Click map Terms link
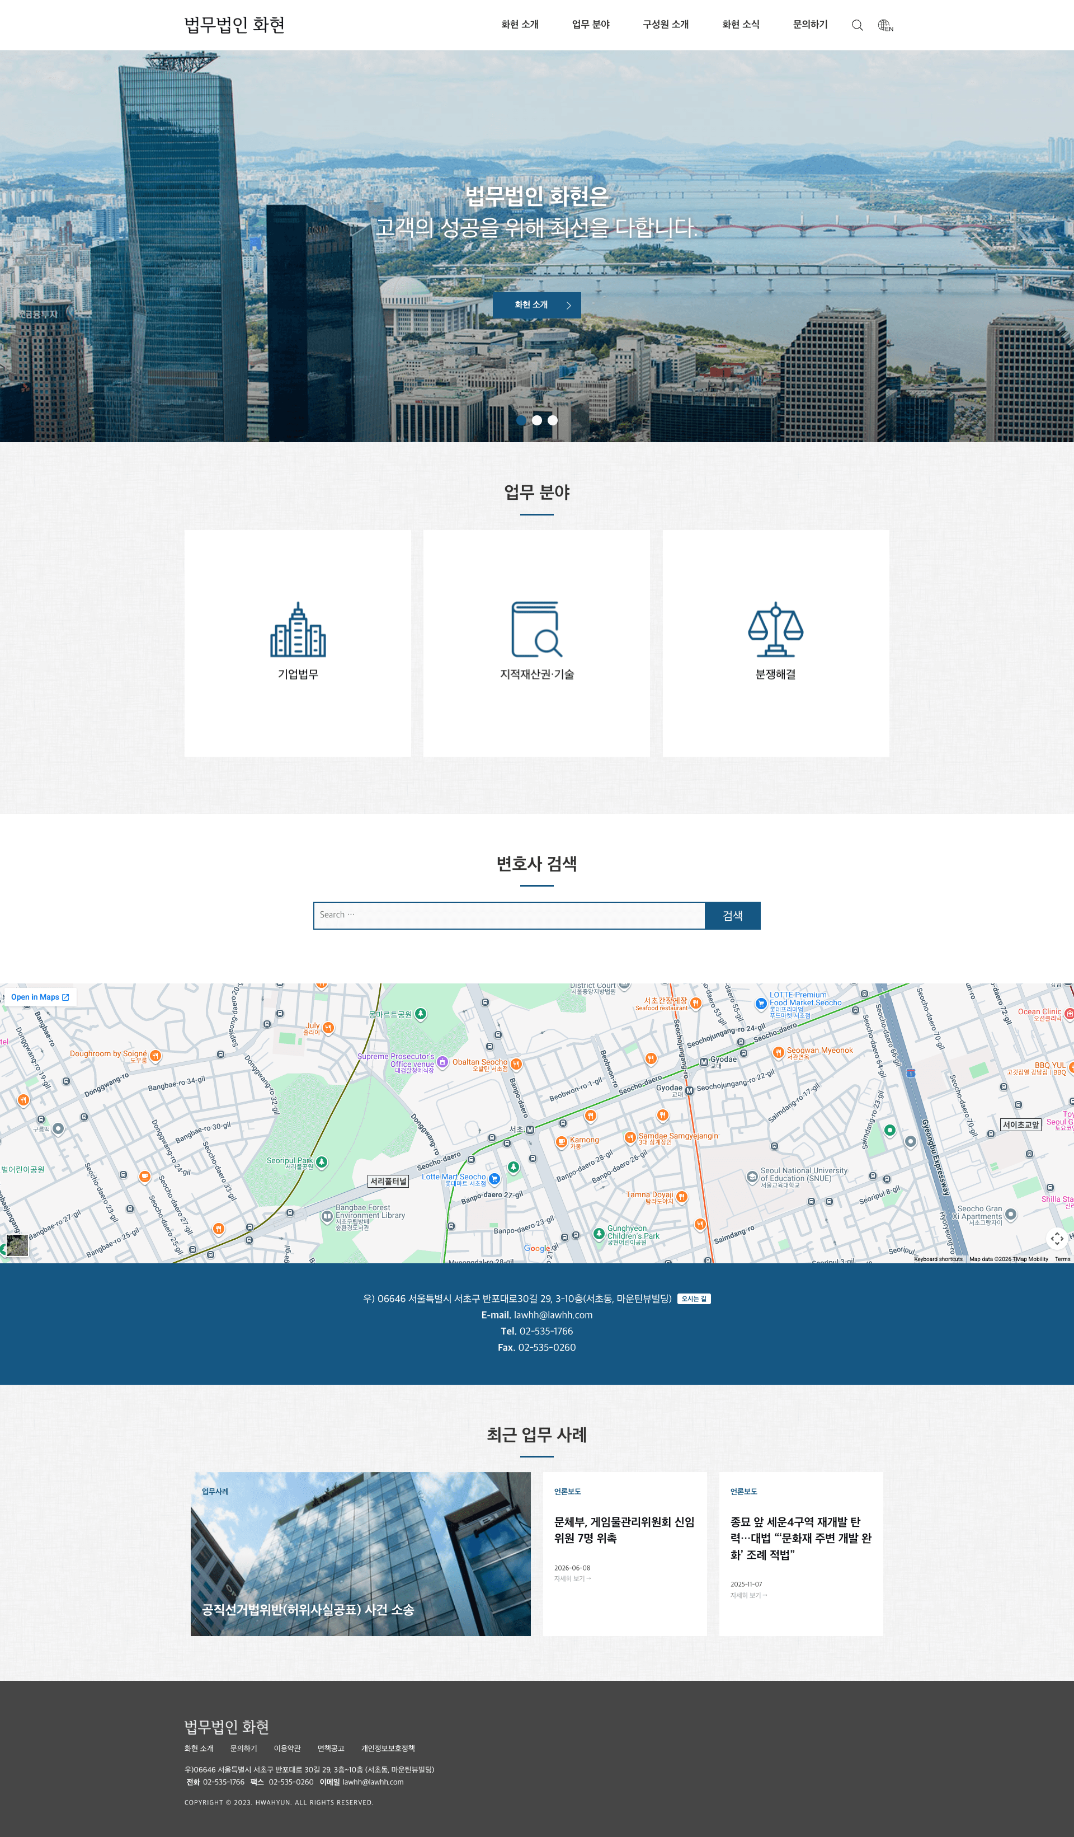Screen dimensions: 1074x1837 coord(1062,1259)
